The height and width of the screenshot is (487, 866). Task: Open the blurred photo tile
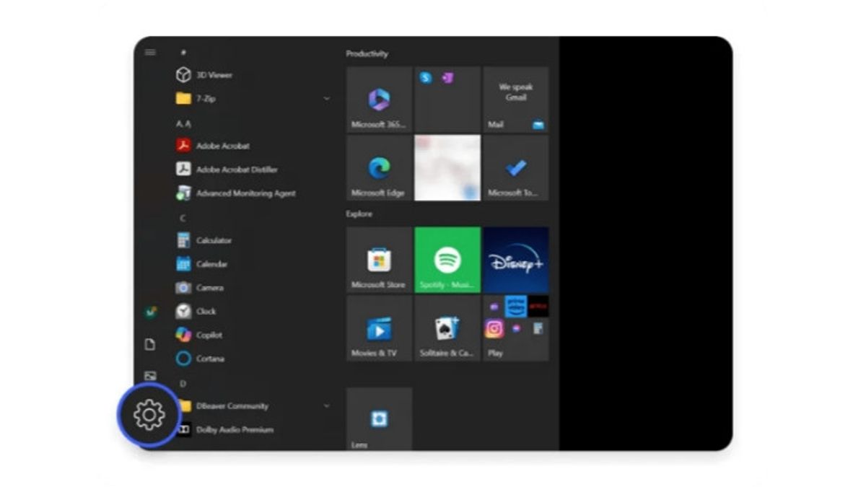447,168
